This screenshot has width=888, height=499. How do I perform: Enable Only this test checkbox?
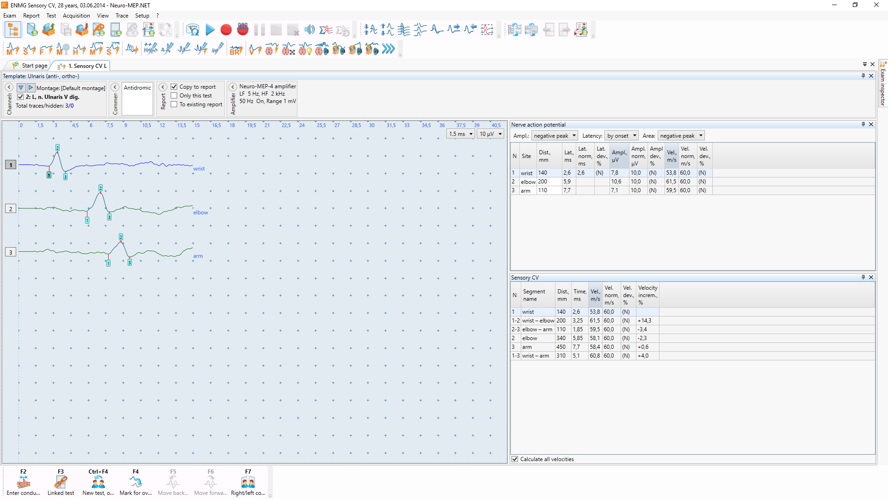[174, 96]
